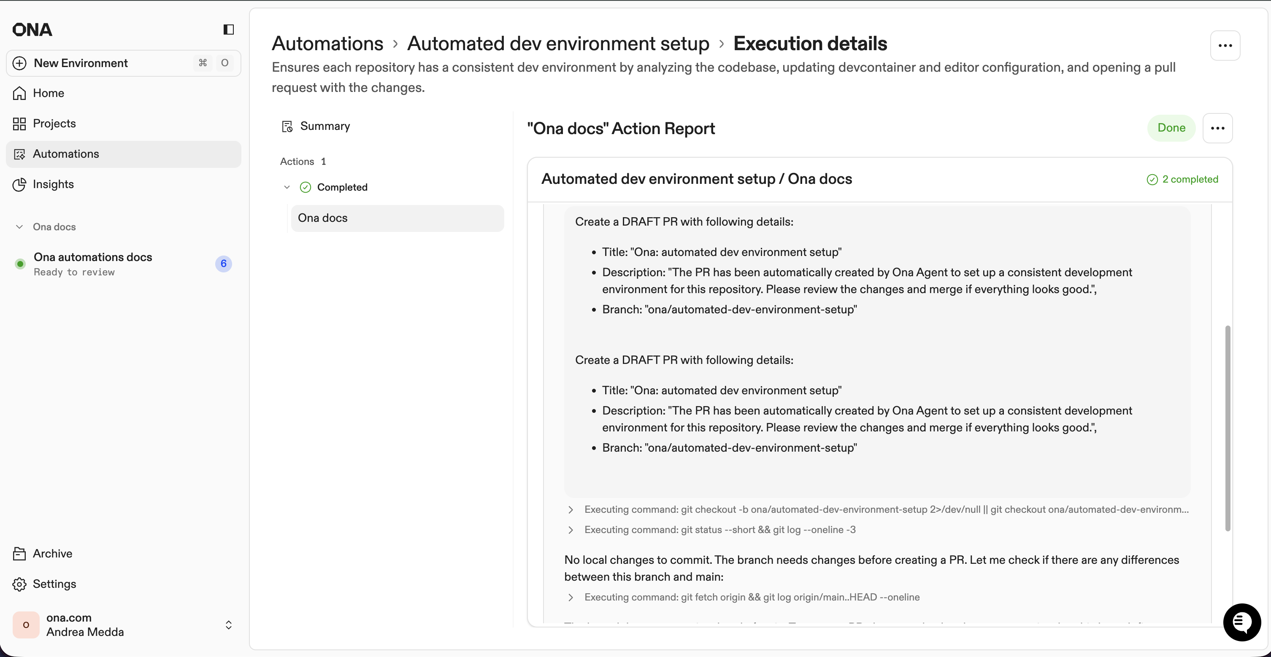Click the New Environment plus icon

pos(19,63)
